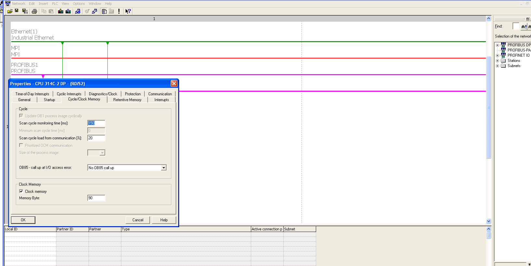Toggle Update OB1 process image cyclically checkbox

click(21, 116)
